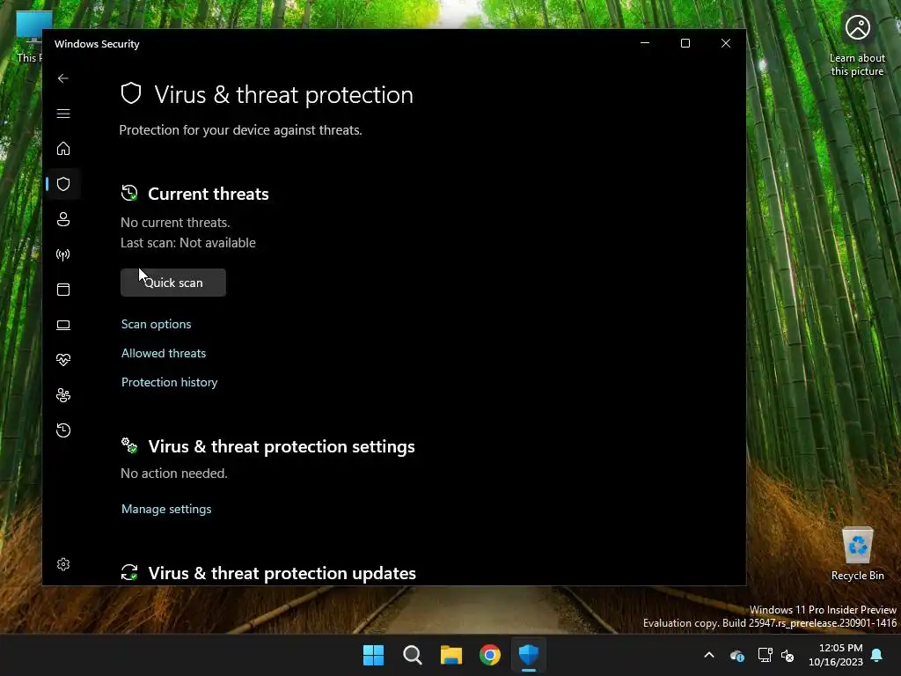Launch Google Chrome from taskbar
This screenshot has height=676, width=901.
489,655
